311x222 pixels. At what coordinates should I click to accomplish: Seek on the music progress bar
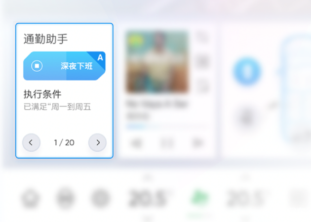click(167, 126)
